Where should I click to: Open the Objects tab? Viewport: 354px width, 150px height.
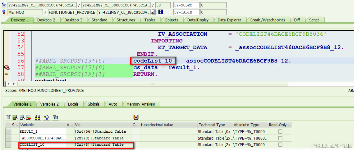click(171, 20)
